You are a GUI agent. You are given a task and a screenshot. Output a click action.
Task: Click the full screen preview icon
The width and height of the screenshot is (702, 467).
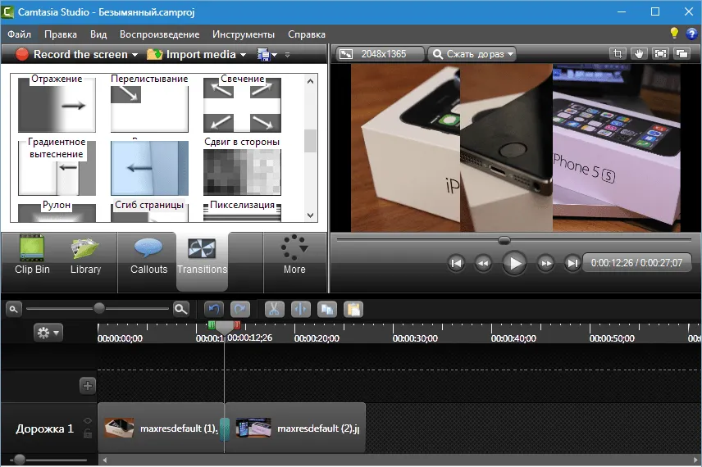tap(660, 54)
